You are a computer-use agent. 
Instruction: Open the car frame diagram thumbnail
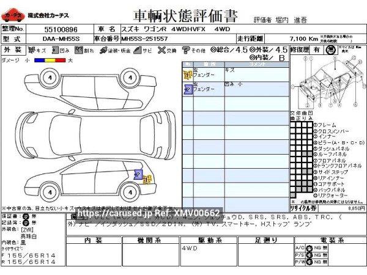(x=328, y=82)
